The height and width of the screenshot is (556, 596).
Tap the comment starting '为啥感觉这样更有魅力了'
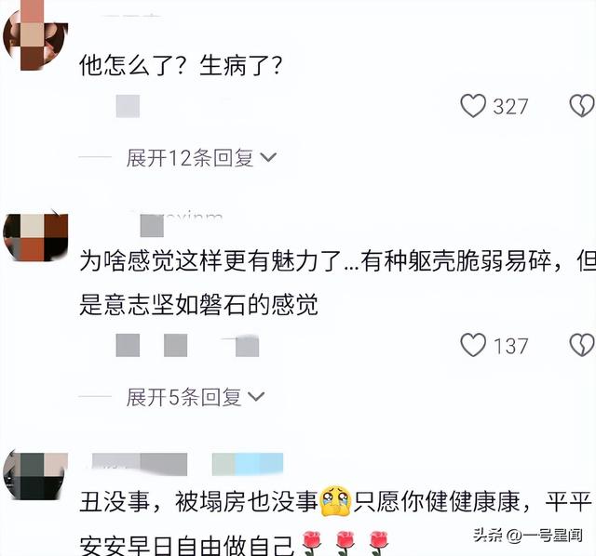337,283
